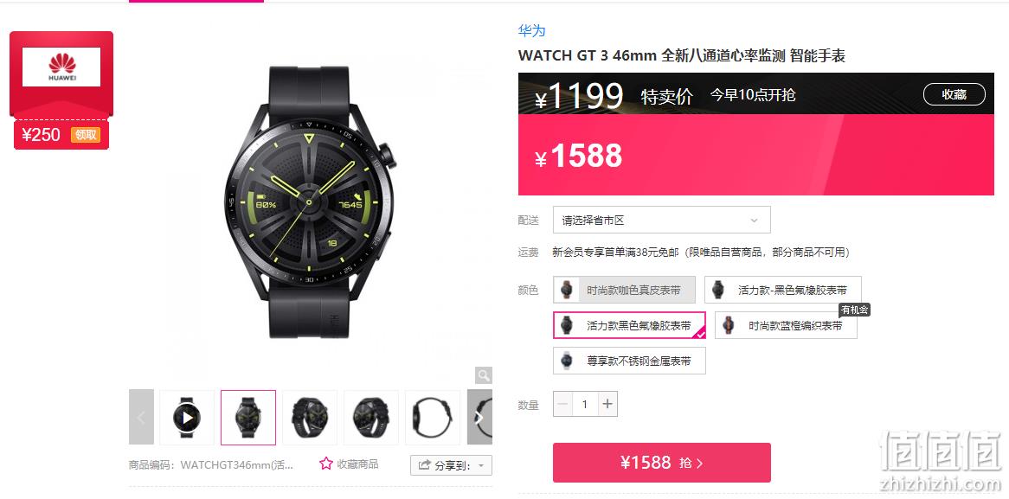
Task: Select the side-view watch thumbnail
Action: [433, 418]
